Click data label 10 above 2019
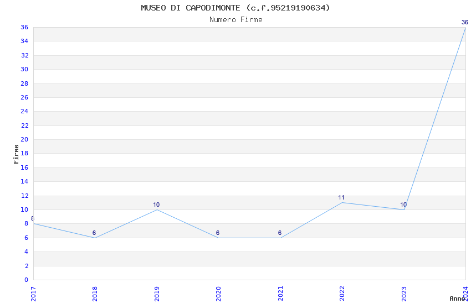 (156, 205)
